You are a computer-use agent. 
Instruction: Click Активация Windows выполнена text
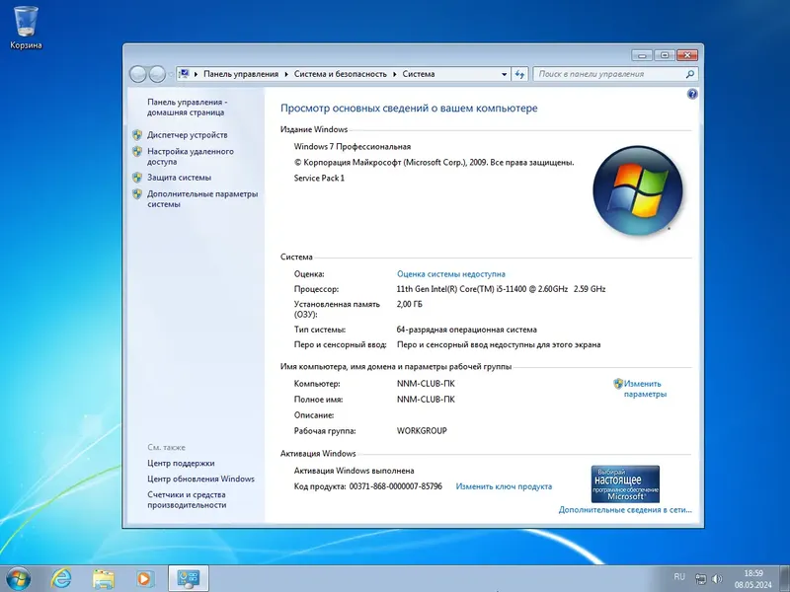[355, 471]
